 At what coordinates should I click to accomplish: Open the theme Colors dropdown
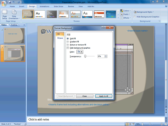pyautogui.click(x=125, y=10)
